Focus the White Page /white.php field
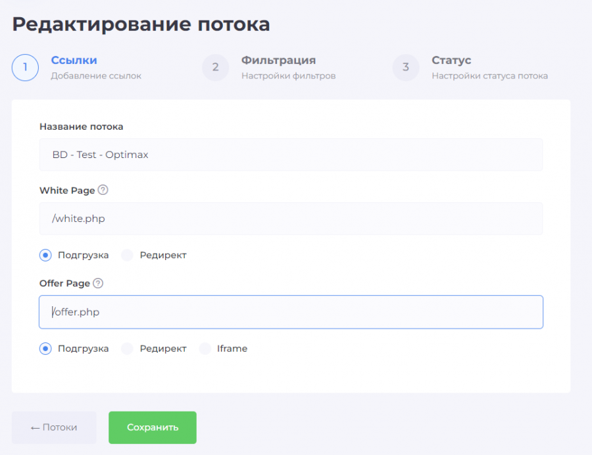This screenshot has height=455, width=592. (x=291, y=219)
